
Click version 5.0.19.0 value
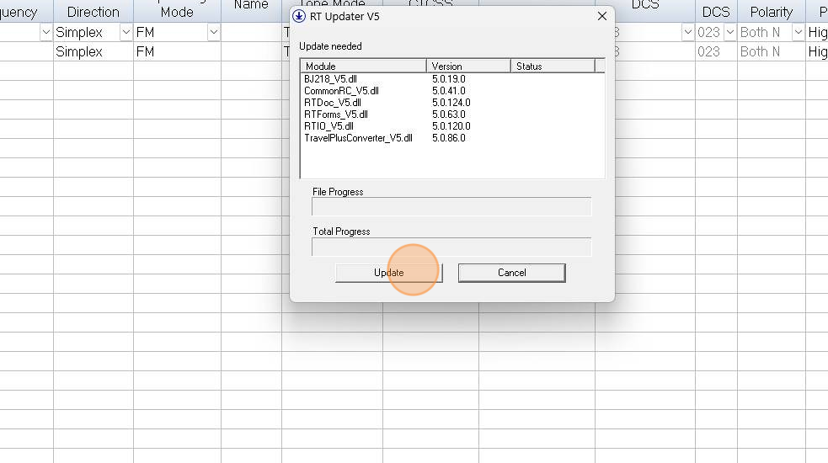click(449, 79)
